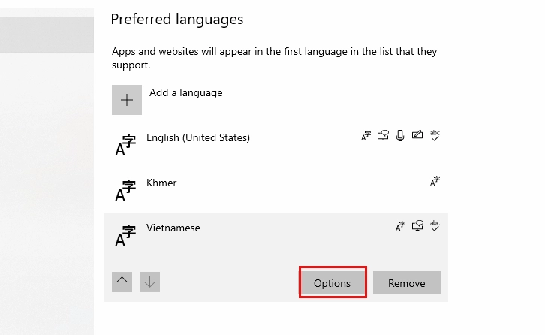Click the language glyph icon beside Khmer
The height and width of the screenshot is (335, 545).
tap(125, 190)
